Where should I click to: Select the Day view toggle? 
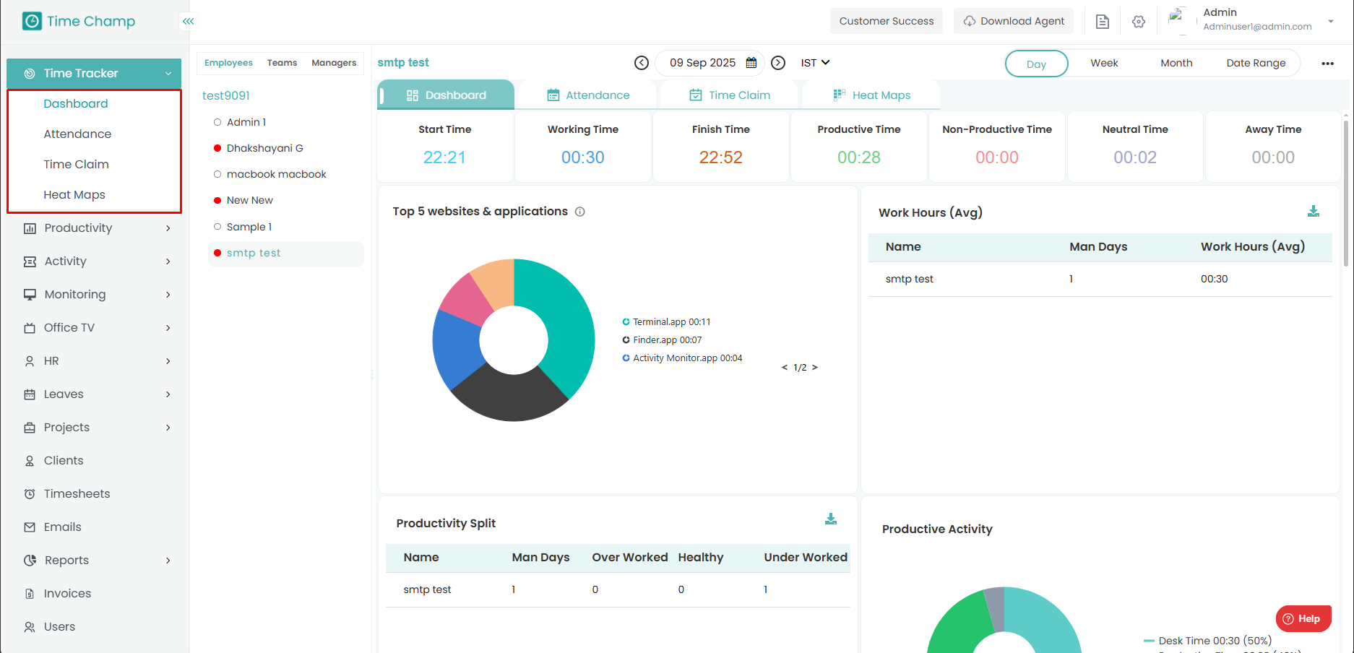click(1035, 64)
